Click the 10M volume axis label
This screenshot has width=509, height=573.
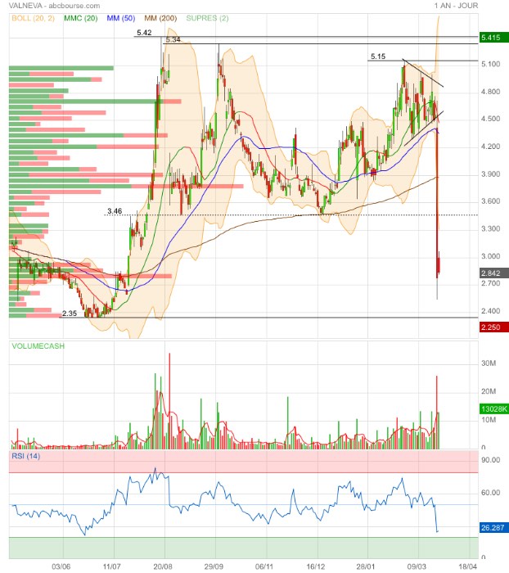pyautogui.click(x=489, y=419)
